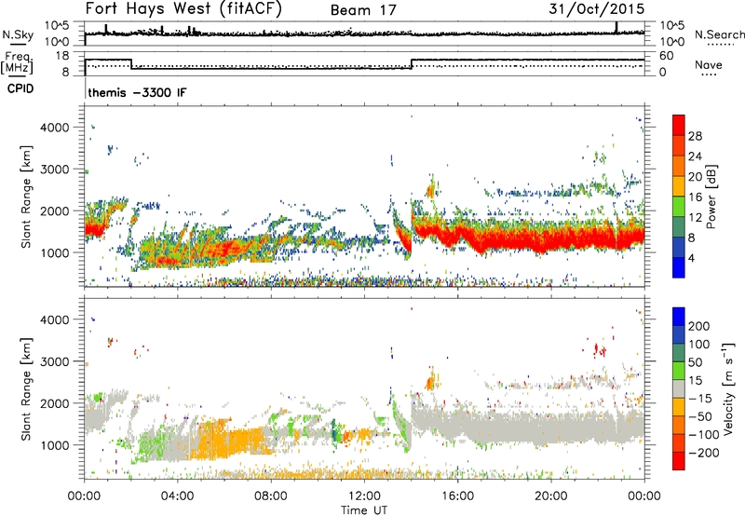Click the "1000" tick in the velocity panel
The width and height of the screenshot is (745, 516).
pos(55,445)
